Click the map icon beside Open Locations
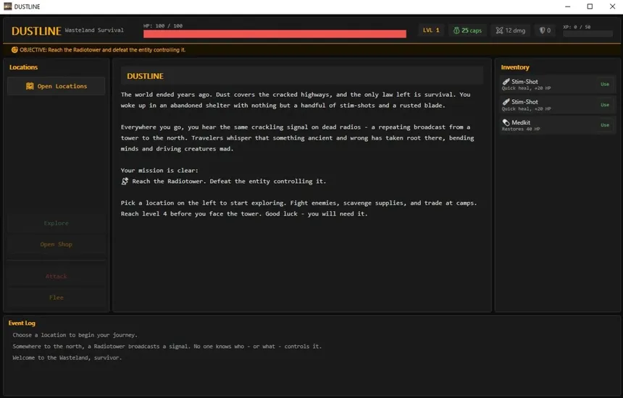The height and width of the screenshot is (398, 623). [30, 86]
